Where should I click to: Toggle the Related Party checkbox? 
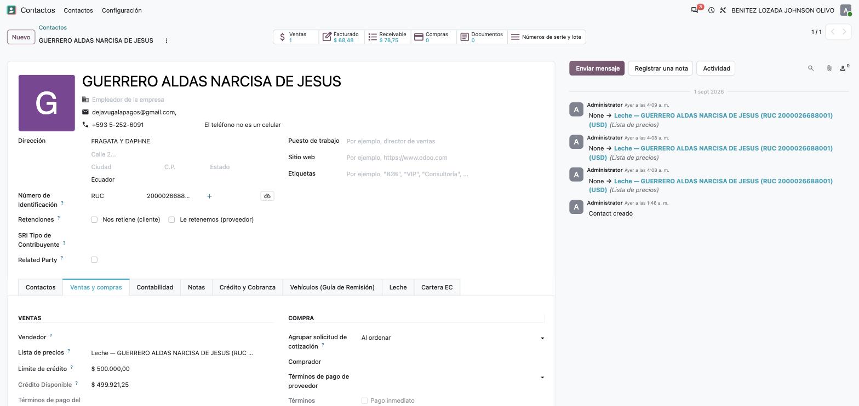coord(94,260)
